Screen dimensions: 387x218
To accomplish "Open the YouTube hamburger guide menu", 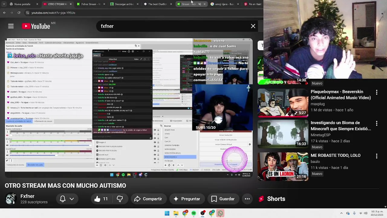I will tap(11, 26).
